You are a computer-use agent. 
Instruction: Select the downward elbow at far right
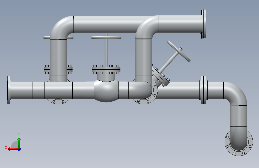pyautogui.click(x=237, y=93)
